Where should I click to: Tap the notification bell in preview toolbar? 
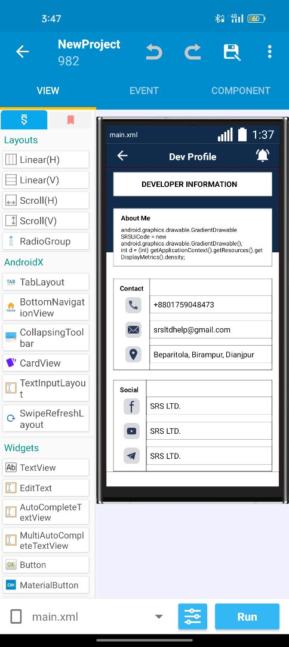coord(263,156)
